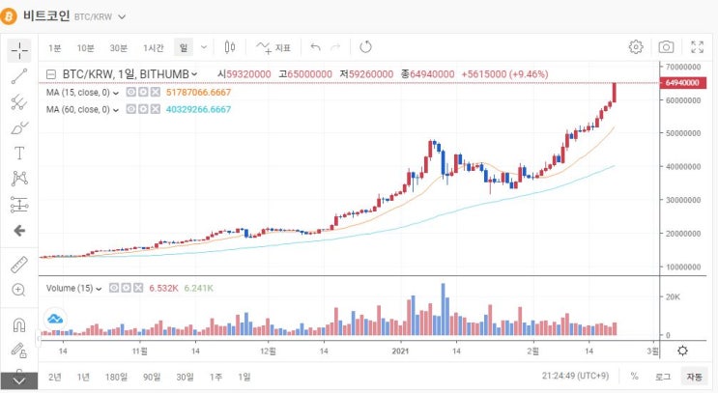Open time axis settings gear
The image size is (718, 393).
[682, 351]
